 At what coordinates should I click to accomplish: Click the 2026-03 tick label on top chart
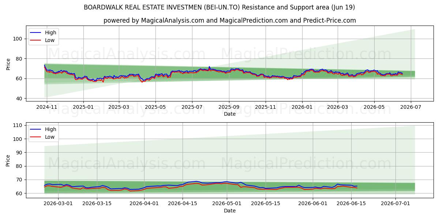pyautogui.click(x=337, y=107)
